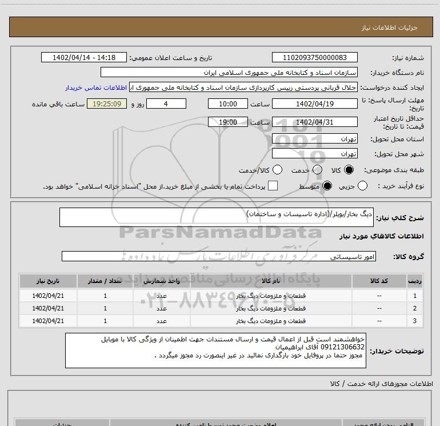Click the price validity date 1402/04/31
The width and height of the screenshot is (440, 426).
[x=314, y=122]
